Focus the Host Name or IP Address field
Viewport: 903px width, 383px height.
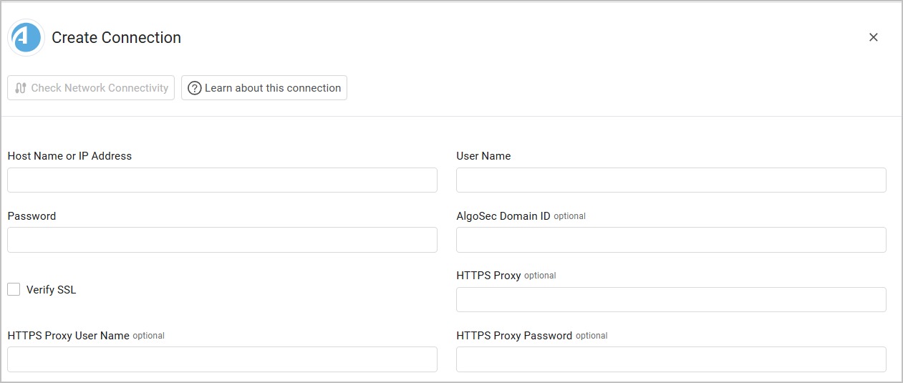[222, 180]
